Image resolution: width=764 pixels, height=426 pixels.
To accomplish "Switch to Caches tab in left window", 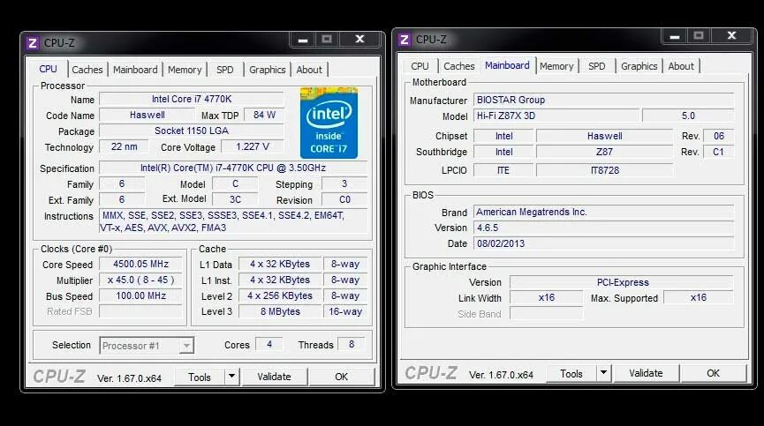I will (87, 70).
